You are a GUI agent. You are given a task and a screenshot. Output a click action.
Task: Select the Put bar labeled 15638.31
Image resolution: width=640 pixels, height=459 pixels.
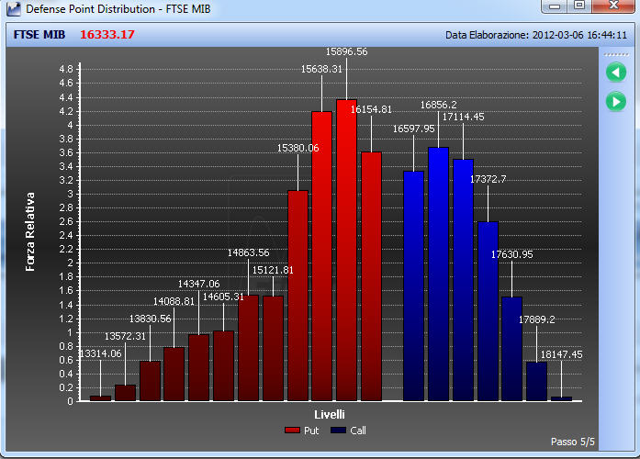[x=322, y=256]
